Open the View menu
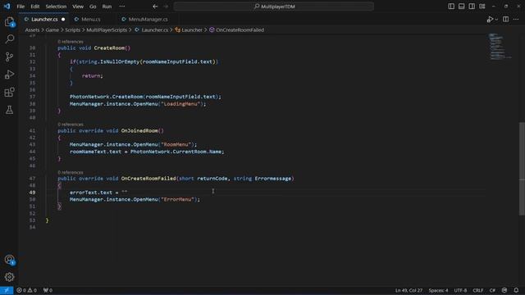Viewport: 525px width, 295px height. pos(78,7)
